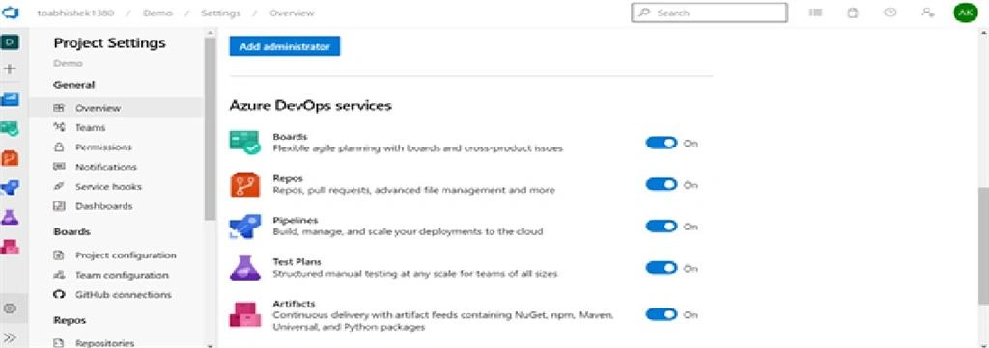Select Service hooks in settings menu
This screenshot has width=989, height=348.
pos(108,187)
